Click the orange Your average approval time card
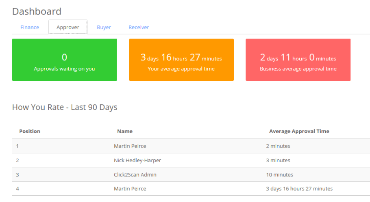Viewport: 370px width, 202px height. click(x=181, y=60)
